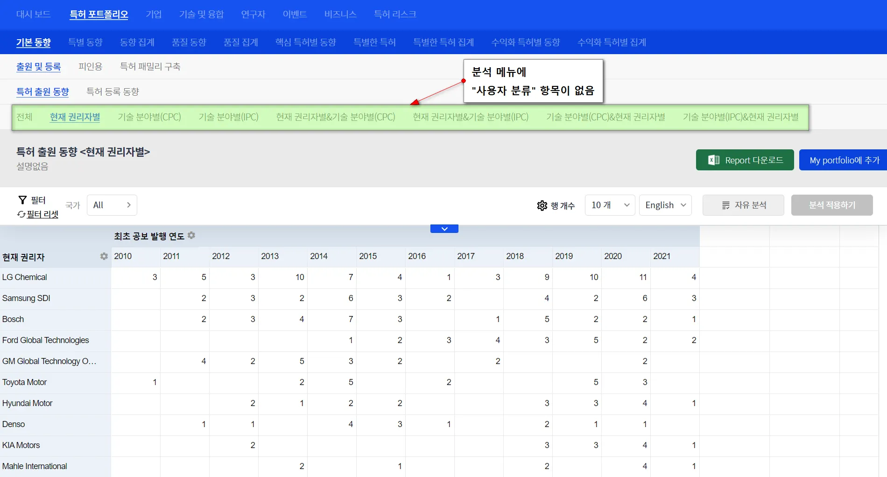Open the 이벤트 menu
887x477 pixels.
[x=295, y=14]
